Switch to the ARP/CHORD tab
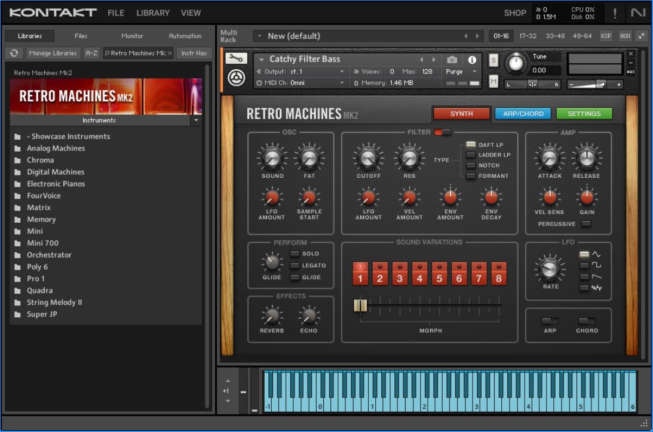 pos(523,113)
